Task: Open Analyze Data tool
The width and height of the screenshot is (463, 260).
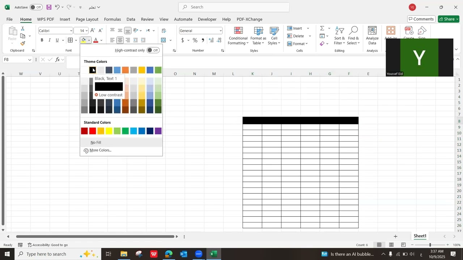Action: pos(372,35)
